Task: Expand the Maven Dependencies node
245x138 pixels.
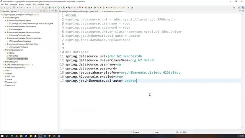Action: coord(3,67)
